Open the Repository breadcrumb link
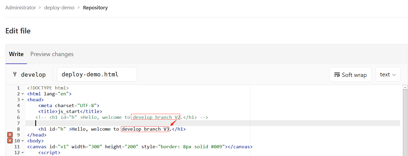The height and width of the screenshot is (156, 408). pos(95,8)
